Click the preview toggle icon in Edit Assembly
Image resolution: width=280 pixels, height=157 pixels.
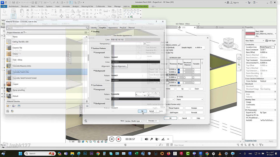(86, 121)
